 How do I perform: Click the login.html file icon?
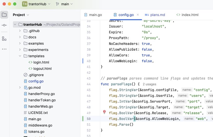(x=31, y=62)
